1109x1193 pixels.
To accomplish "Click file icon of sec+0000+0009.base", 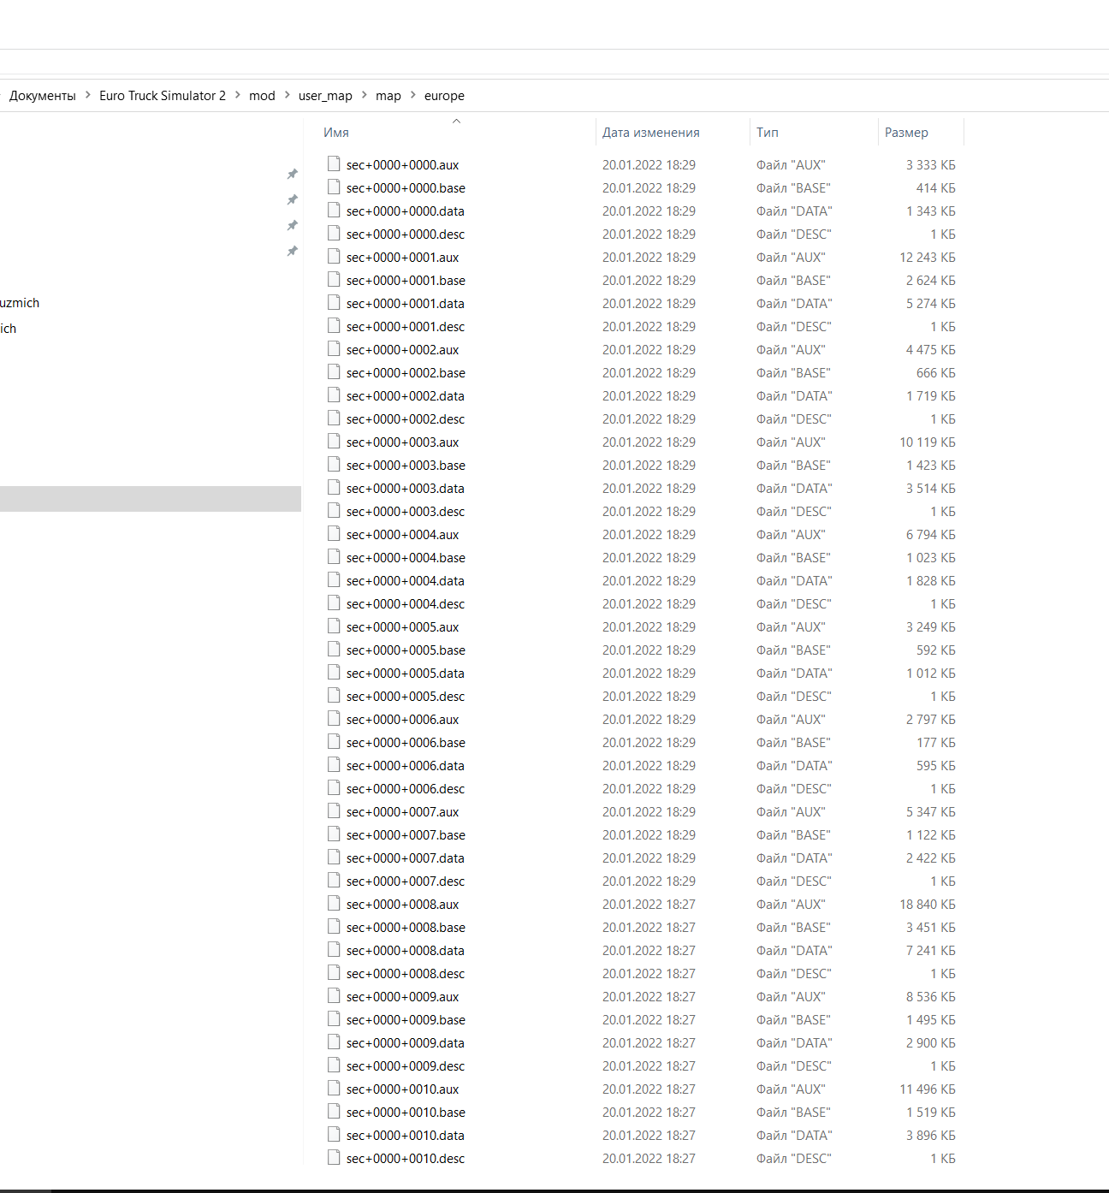I will tap(334, 1018).
